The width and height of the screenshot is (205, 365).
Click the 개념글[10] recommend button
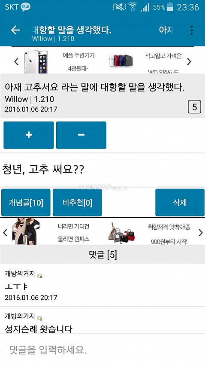(x=26, y=203)
